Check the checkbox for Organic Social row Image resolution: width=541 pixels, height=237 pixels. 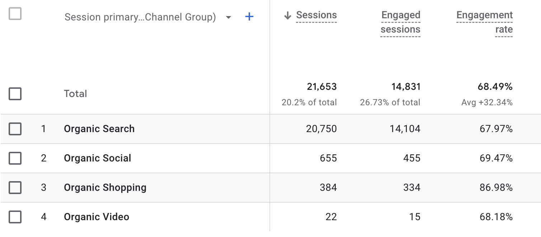(x=15, y=158)
